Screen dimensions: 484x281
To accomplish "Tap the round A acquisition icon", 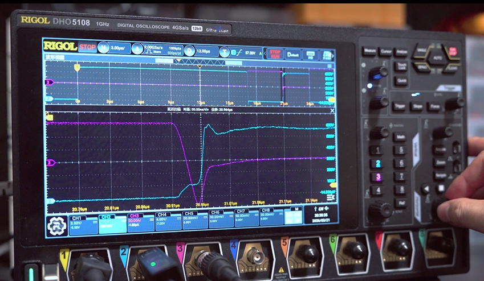I will tap(137, 49).
